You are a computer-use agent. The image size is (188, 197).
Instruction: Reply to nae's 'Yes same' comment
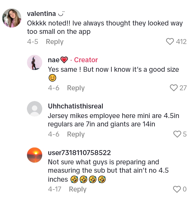point(76,88)
